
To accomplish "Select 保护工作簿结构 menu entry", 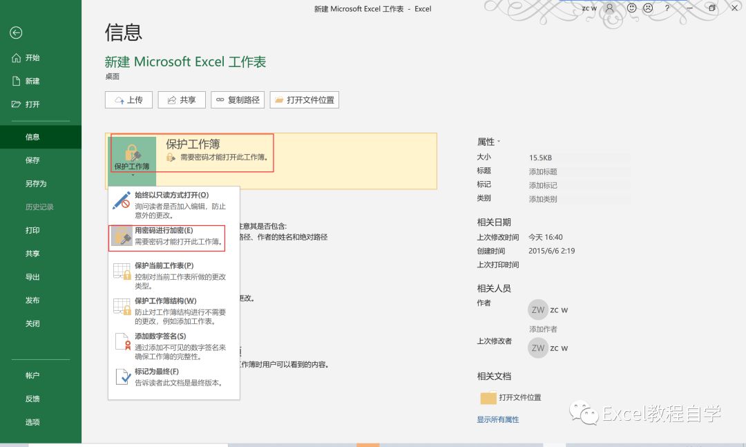I will pyautogui.click(x=173, y=311).
